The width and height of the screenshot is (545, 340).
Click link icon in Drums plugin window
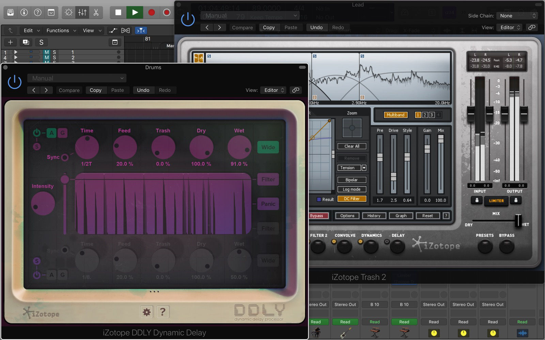pyautogui.click(x=296, y=90)
